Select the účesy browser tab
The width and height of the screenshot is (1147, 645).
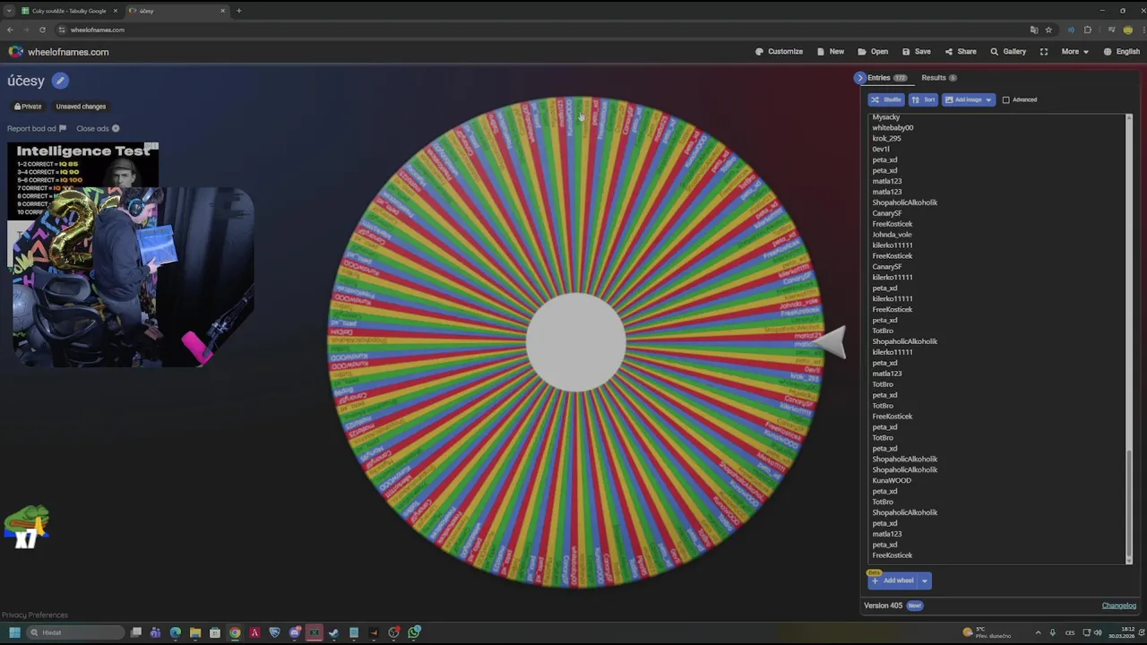coord(177,11)
